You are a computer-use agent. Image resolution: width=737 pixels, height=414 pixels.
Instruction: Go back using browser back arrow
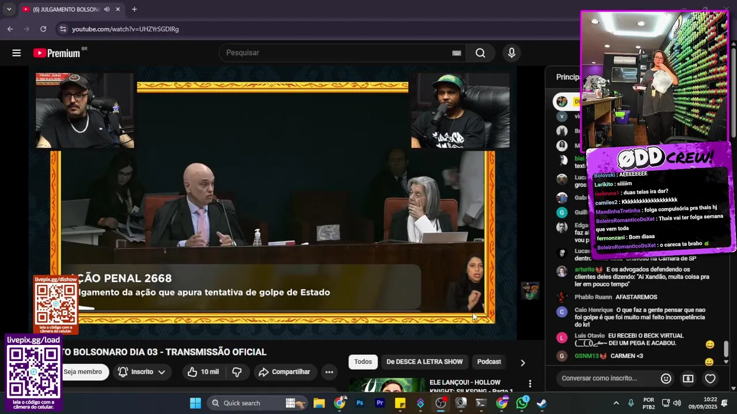(x=10, y=29)
